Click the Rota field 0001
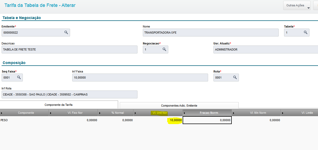Screen dimensions: 318x150 (x=226, y=78)
